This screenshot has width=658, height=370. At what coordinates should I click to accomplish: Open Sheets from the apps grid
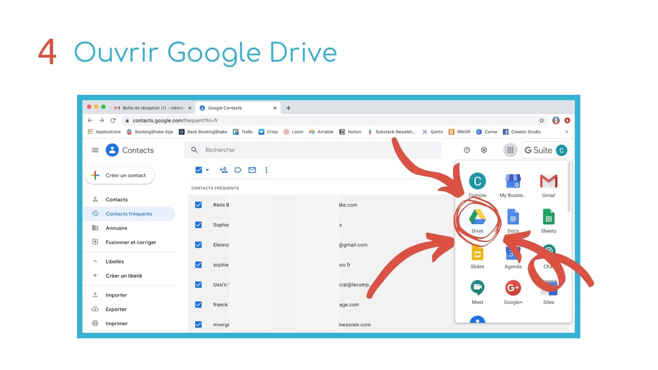pos(549,221)
